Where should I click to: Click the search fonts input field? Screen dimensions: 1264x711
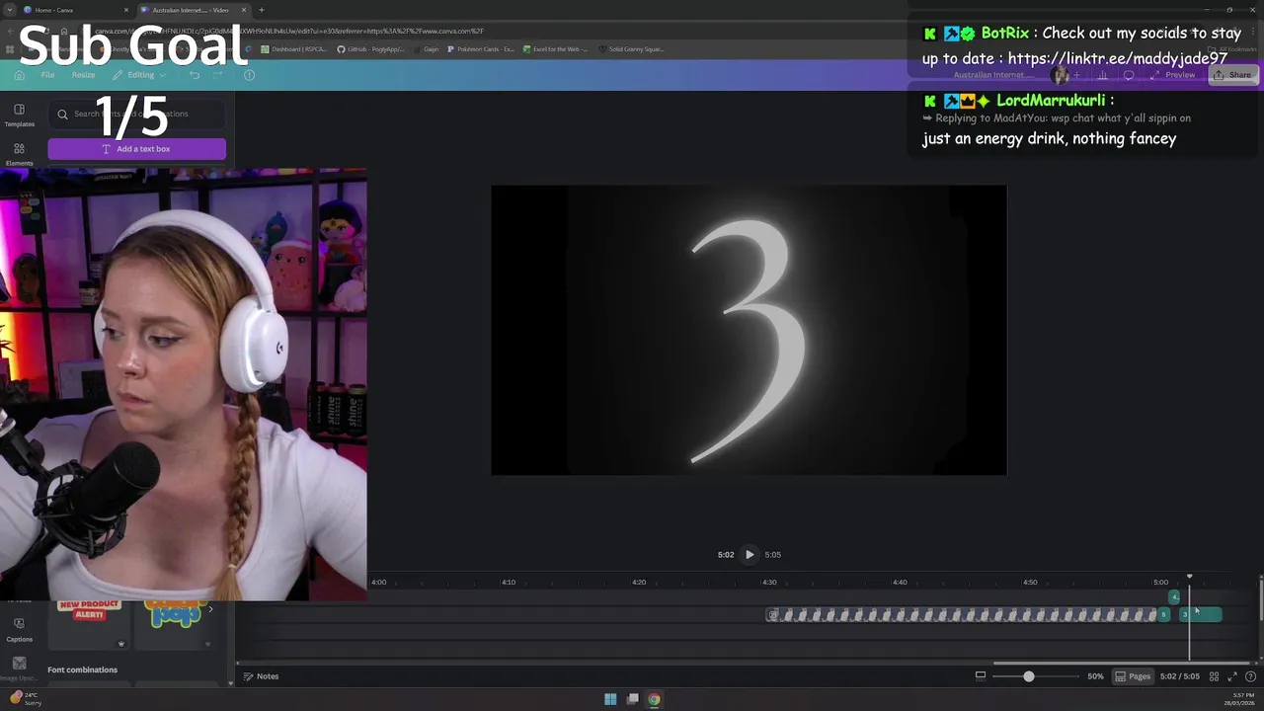tap(136, 115)
